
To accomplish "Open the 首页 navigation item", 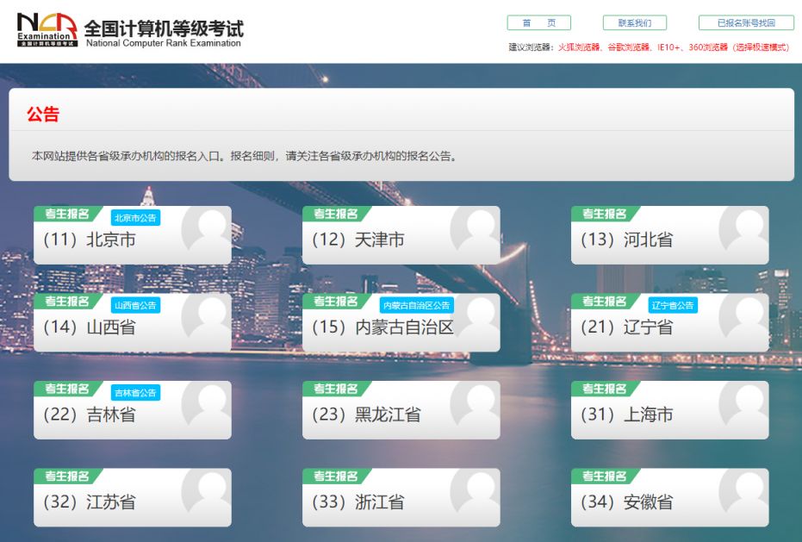I will [x=538, y=22].
